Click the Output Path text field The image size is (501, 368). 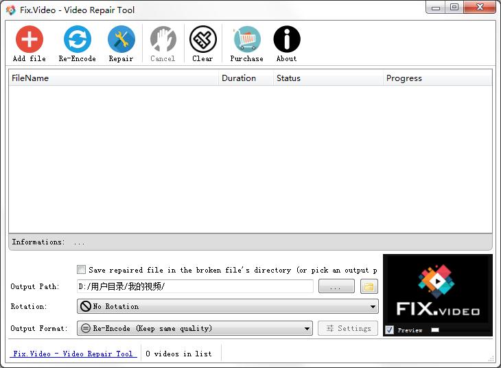click(x=195, y=286)
